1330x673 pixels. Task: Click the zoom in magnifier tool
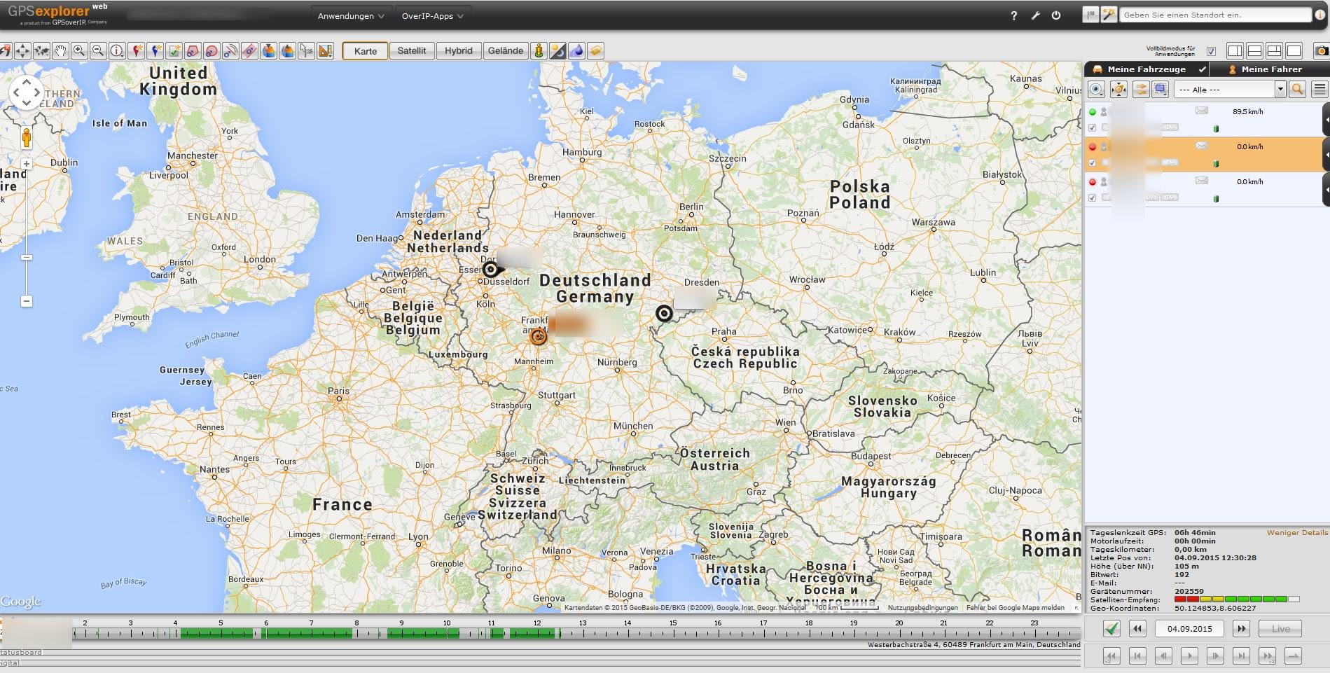click(79, 50)
